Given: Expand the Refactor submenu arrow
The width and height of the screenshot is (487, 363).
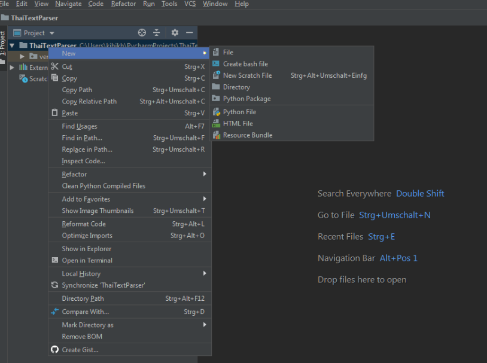Looking at the screenshot, I should pyautogui.click(x=205, y=174).
